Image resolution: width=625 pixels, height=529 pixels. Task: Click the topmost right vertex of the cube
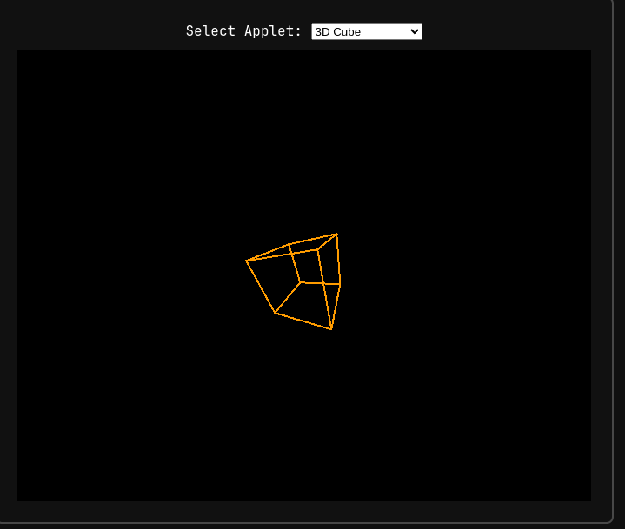[x=336, y=234]
